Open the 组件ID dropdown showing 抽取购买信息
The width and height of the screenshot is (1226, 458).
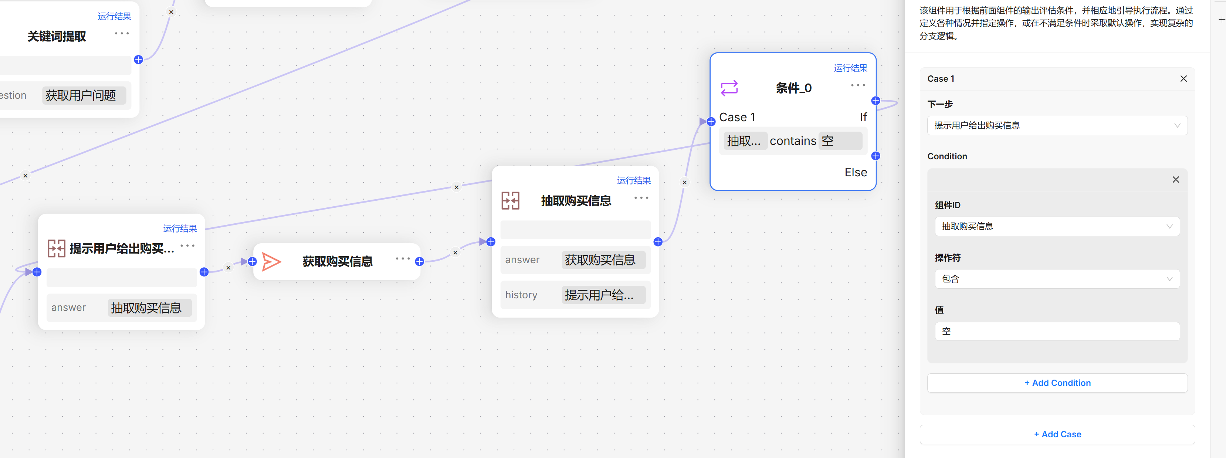(x=1057, y=226)
